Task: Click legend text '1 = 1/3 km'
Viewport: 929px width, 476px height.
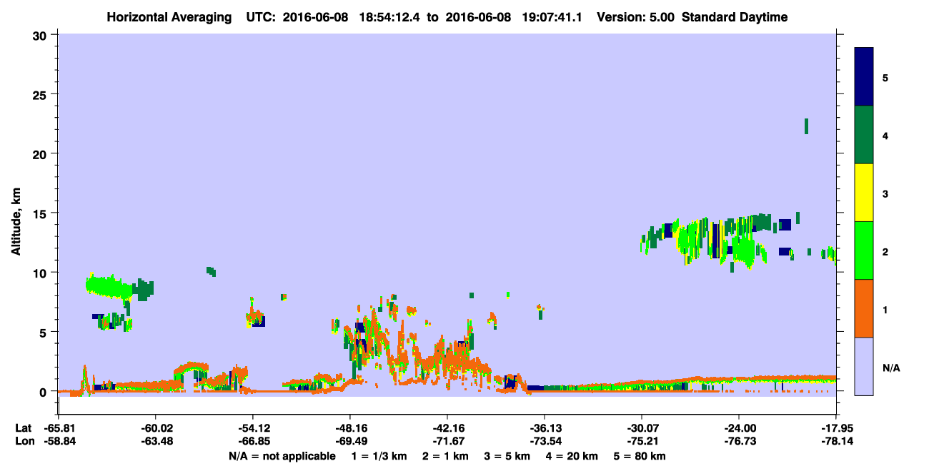Action: coord(379,456)
